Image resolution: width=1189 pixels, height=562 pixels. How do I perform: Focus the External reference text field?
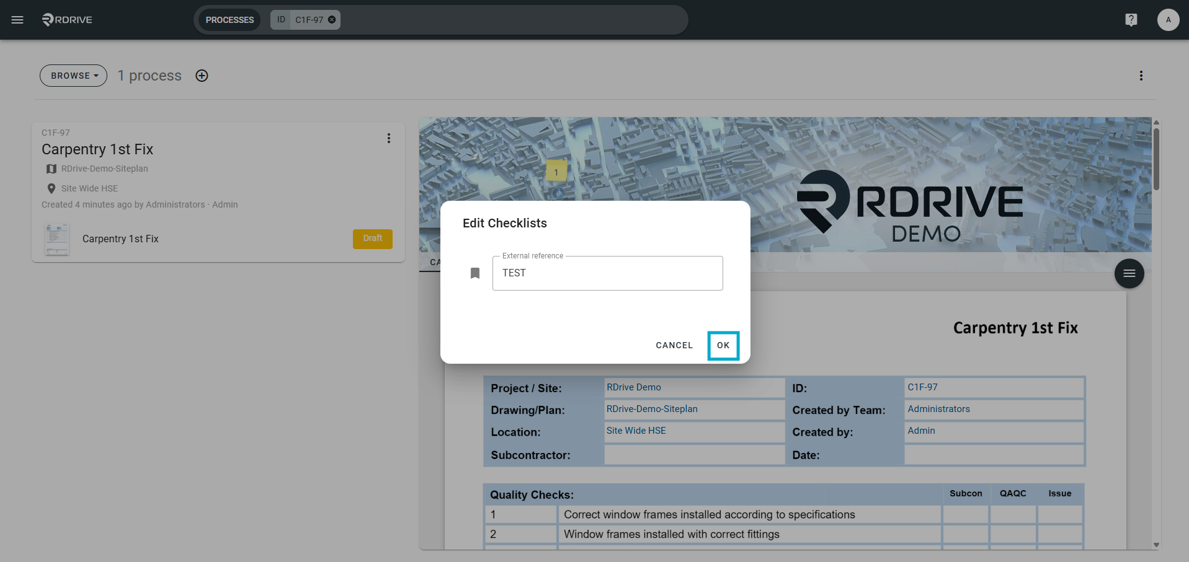pos(608,273)
